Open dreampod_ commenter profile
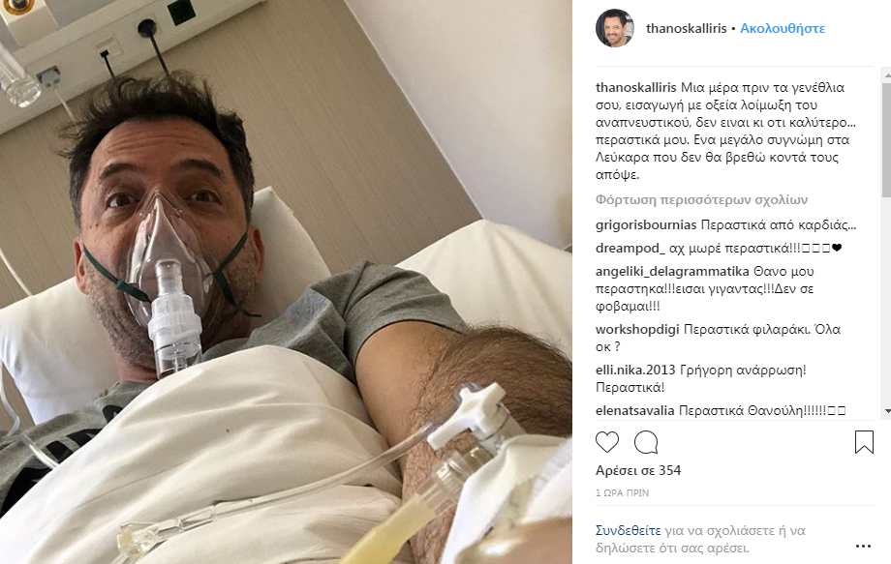 pos(630,248)
